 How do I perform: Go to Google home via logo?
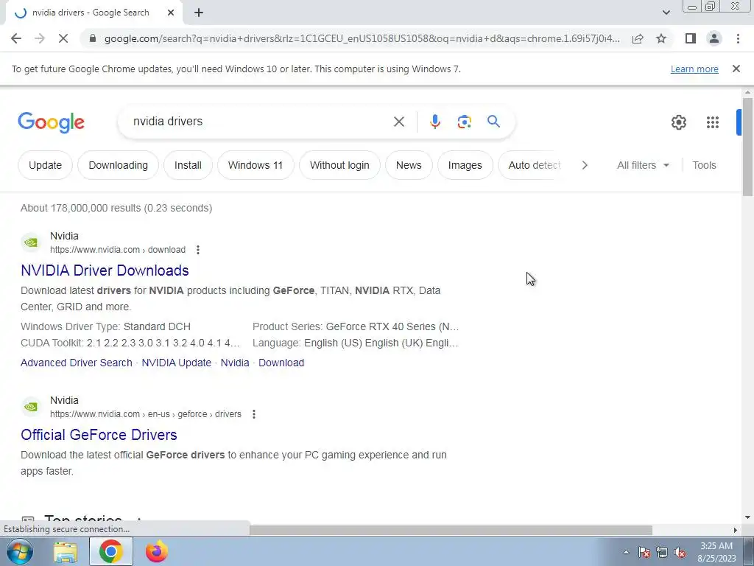pos(51,122)
